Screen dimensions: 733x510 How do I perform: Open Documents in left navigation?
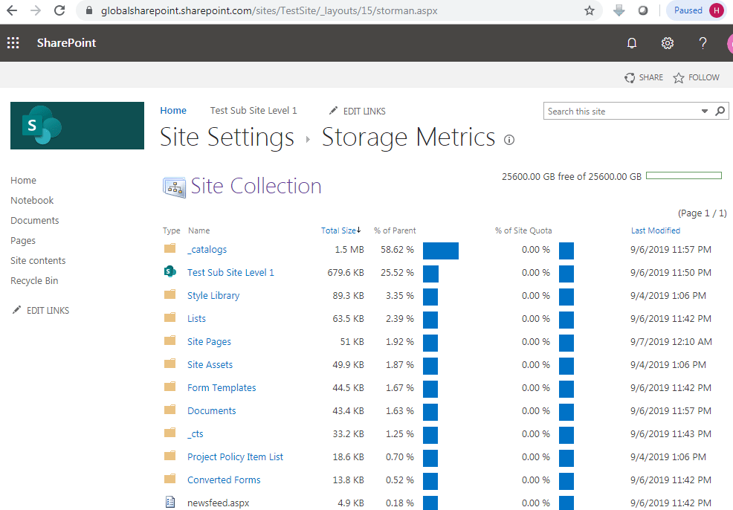pyautogui.click(x=35, y=221)
